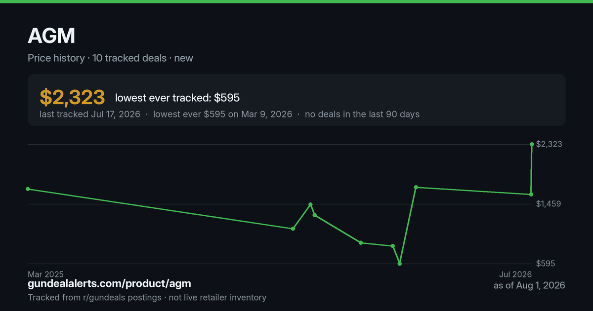Viewport: 593px width, 311px height.
Task: Click the $2,323 y-axis label
Action: 549,144
